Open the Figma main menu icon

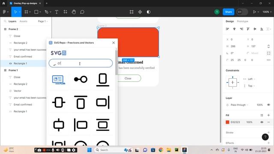4,12
